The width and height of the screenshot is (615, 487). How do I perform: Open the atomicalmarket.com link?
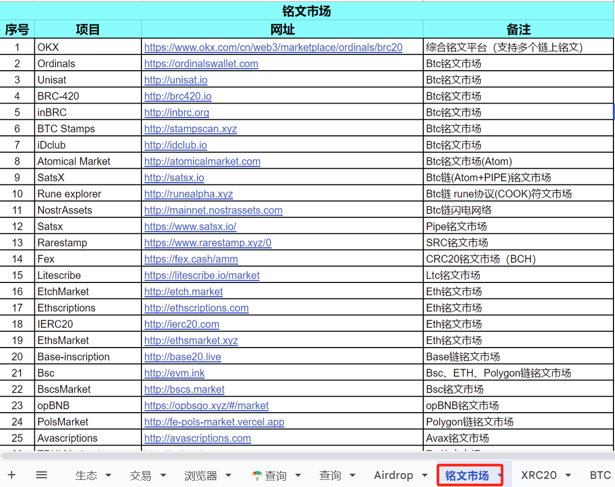point(202,161)
